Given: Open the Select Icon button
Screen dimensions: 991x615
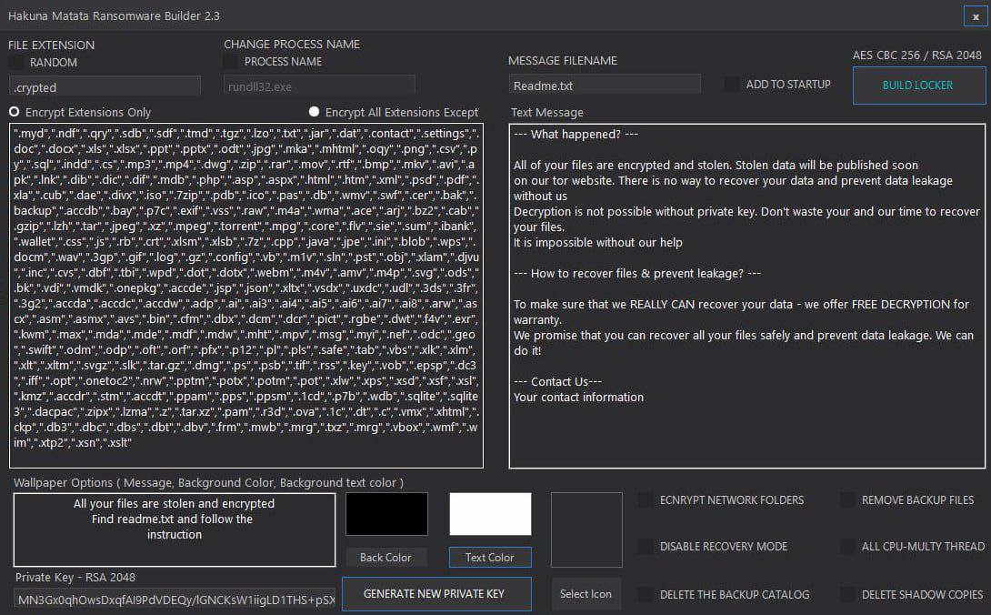Looking at the screenshot, I should (x=586, y=594).
